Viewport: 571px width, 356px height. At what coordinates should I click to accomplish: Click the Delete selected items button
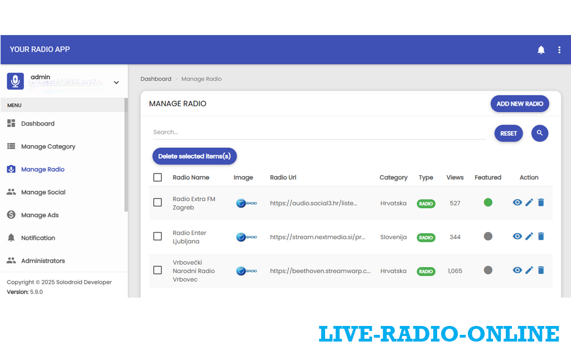click(x=195, y=156)
